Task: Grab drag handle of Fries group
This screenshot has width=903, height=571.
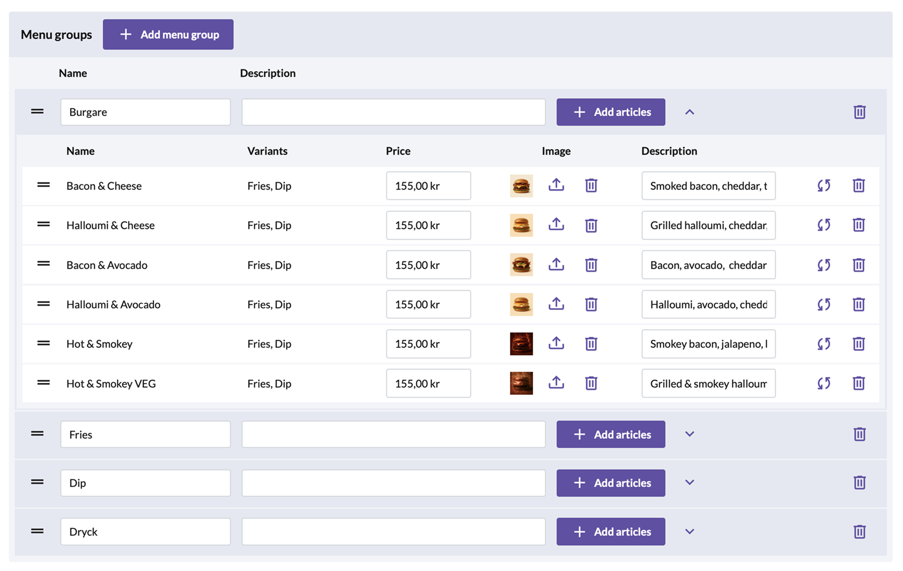Action: pos(37,434)
